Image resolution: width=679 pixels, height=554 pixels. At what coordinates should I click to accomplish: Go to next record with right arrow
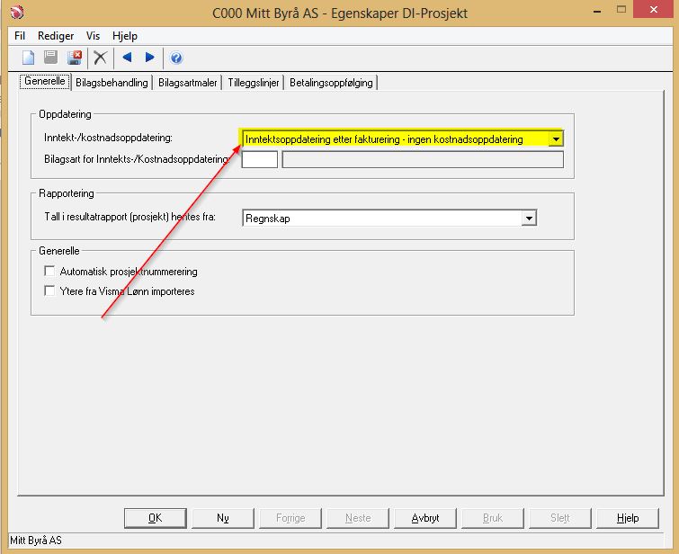(150, 58)
